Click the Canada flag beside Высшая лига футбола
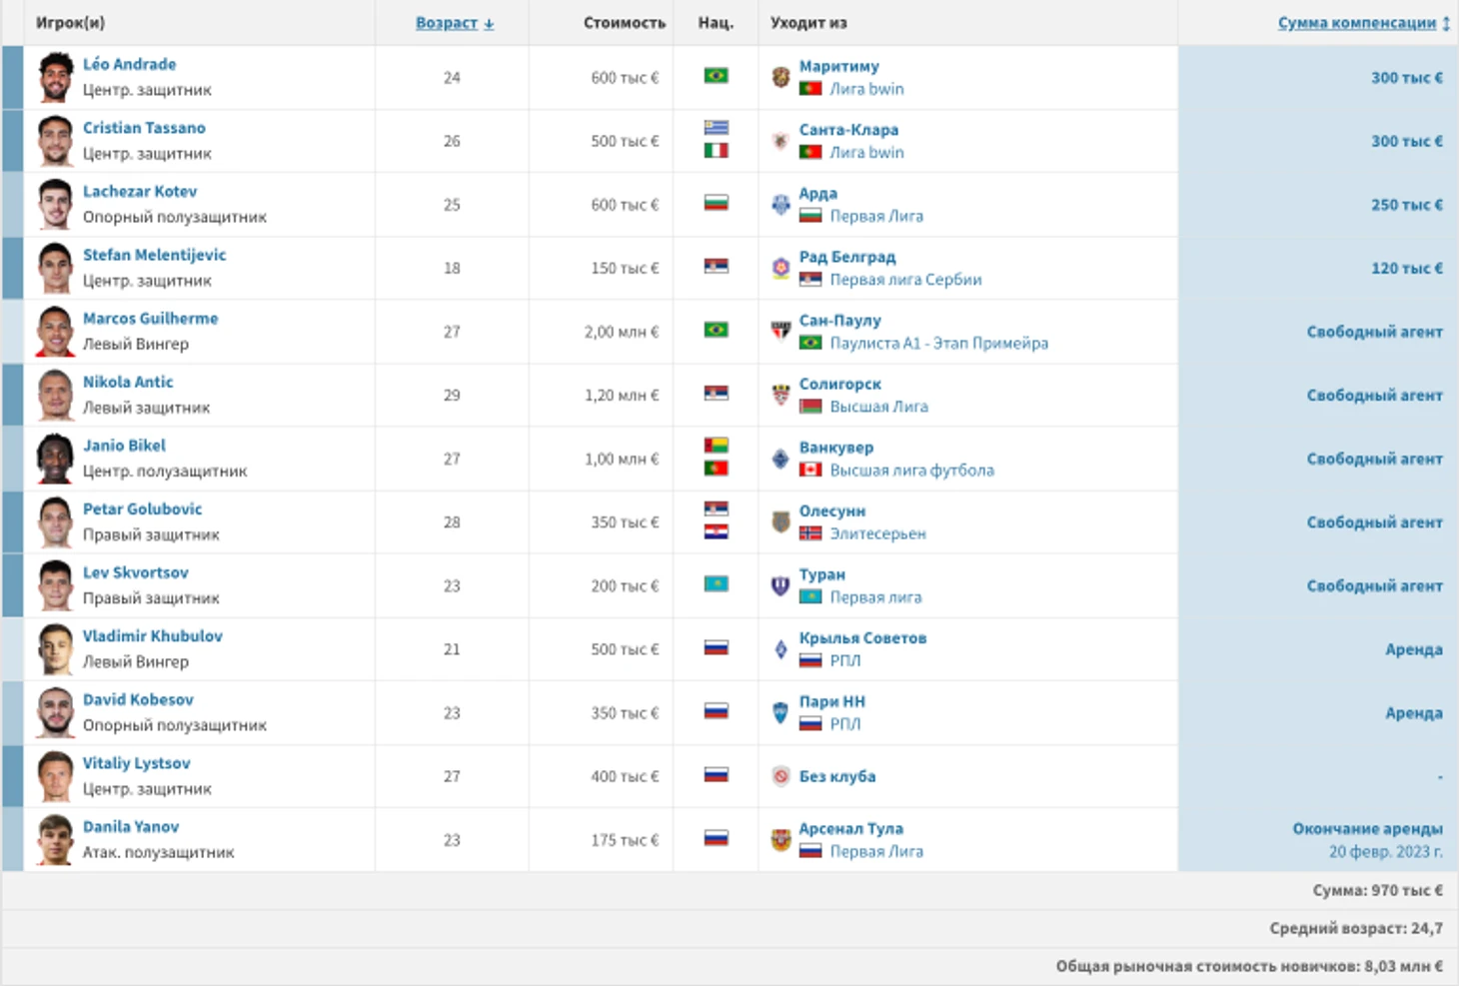 pyautogui.click(x=810, y=470)
